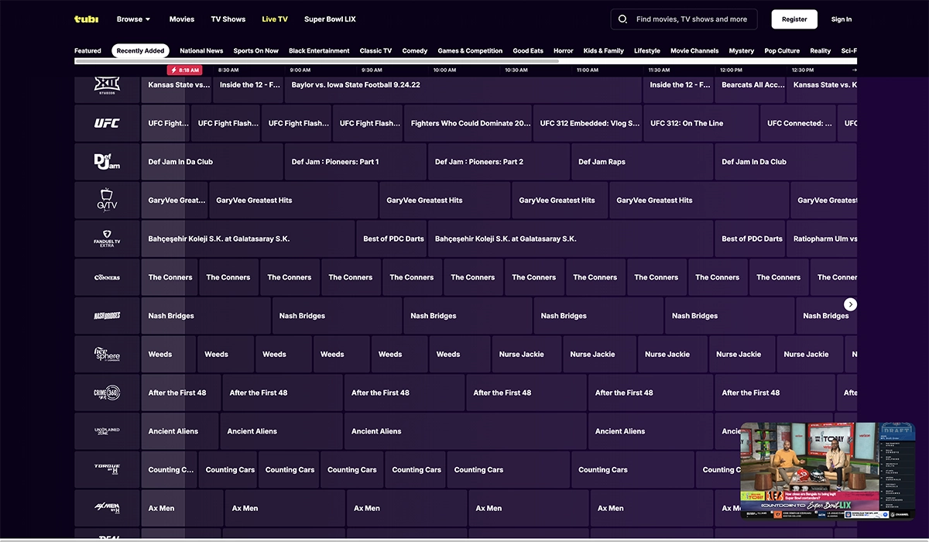Click the category bar horizontal scrollbar
The height and width of the screenshot is (542, 929).
point(316,61)
